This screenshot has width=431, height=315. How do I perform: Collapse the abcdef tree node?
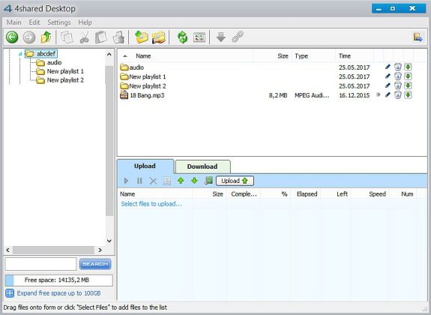click(x=20, y=54)
